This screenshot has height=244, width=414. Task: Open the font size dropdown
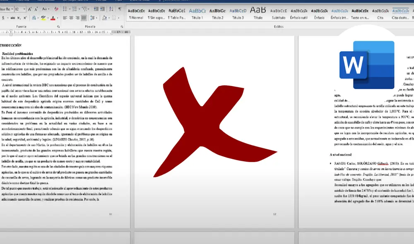[24, 9]
